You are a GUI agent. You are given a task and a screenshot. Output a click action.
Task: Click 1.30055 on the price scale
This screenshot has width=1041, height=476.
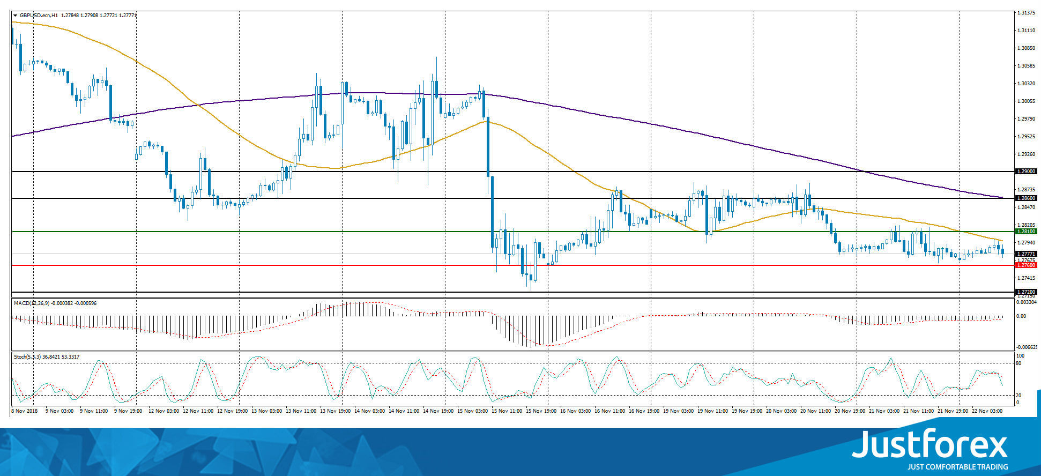(x=1027, y=101)
